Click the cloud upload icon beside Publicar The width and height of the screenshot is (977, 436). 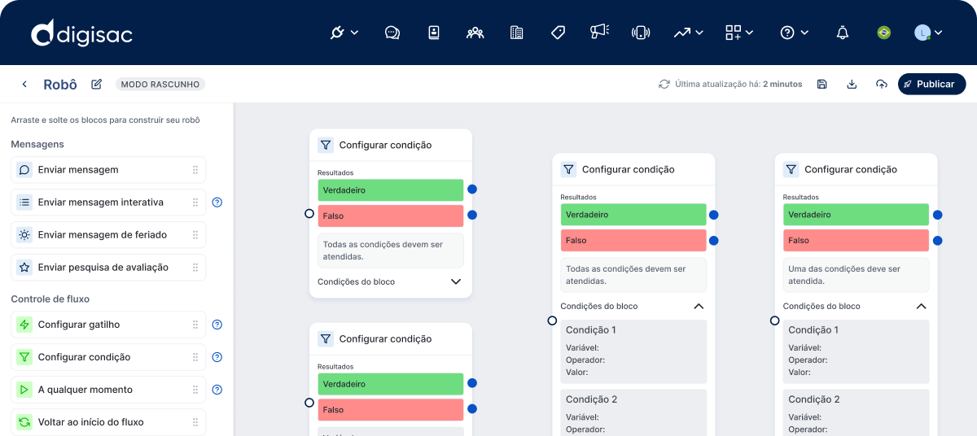[881, 84]
